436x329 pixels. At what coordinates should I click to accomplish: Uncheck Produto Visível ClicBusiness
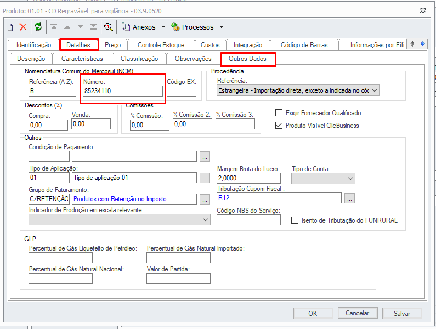[279, 126]
